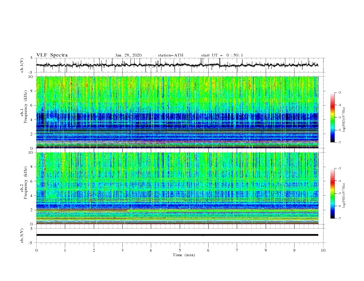Screen dimensions: 364x281
Task: Click the "-7" tick on the ch.1 colorbar
Action: pos(339,142)
